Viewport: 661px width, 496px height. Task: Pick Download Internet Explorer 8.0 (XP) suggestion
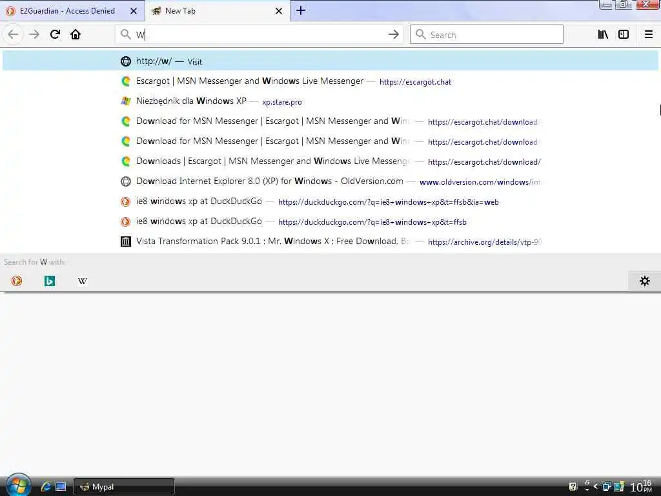pyautogui.click(x=330, y=181)
